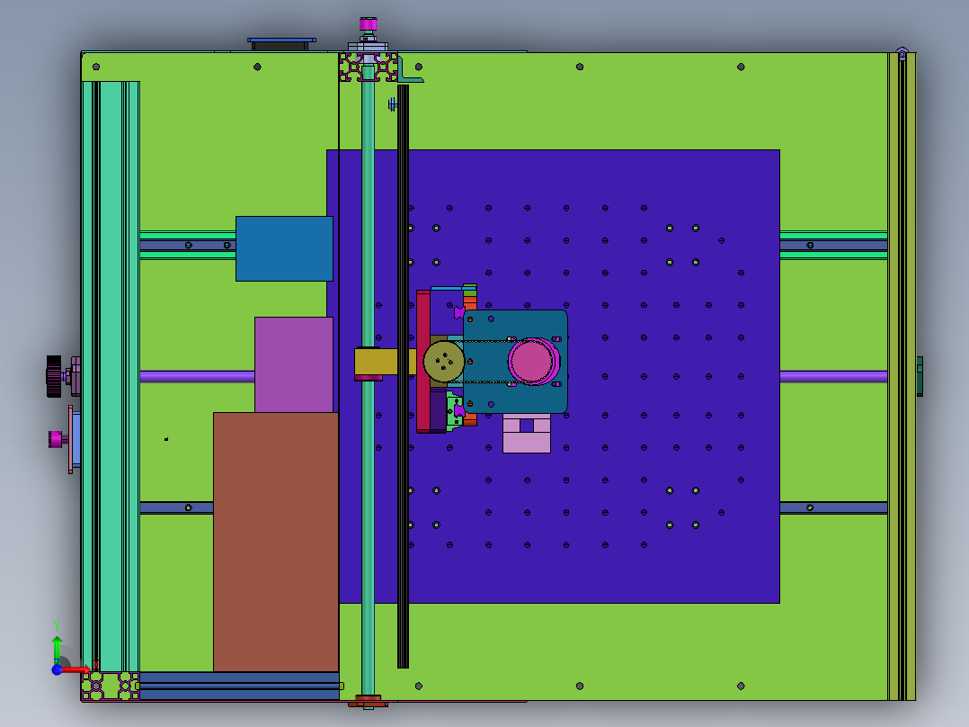Viewport: 969px width, 727px height.
Task: Select the violet rectangular block
Action: click(294, 364)
